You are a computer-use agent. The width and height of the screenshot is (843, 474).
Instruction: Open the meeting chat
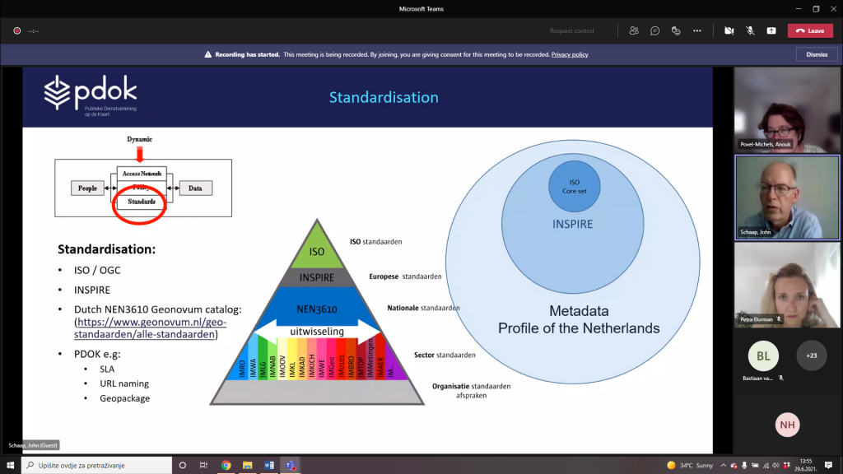(x=654, y=30)
